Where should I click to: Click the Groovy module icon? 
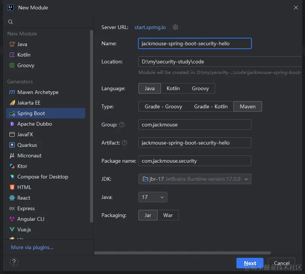pos(12,65)
